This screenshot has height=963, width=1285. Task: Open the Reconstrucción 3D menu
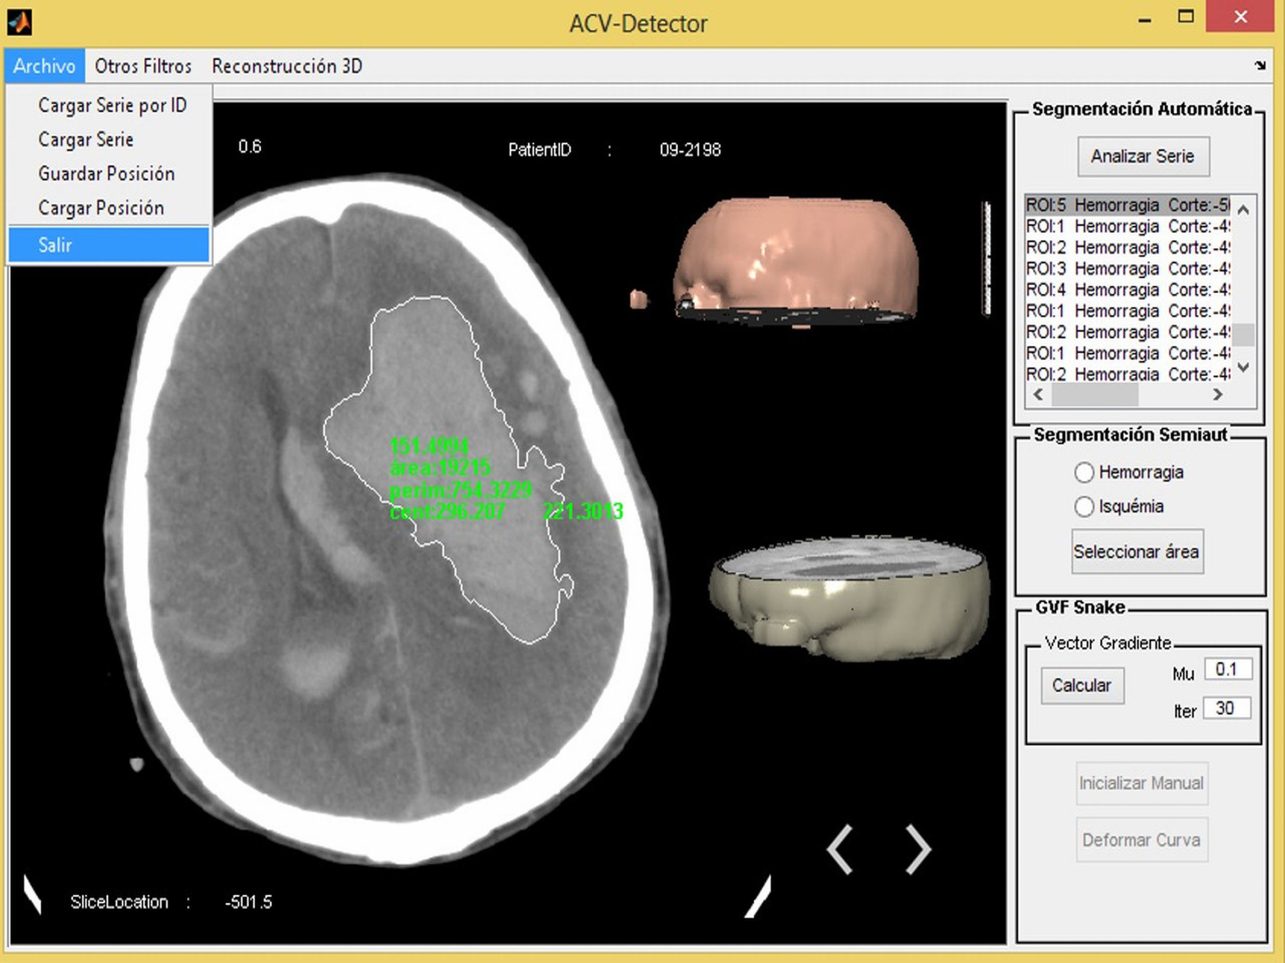(287, 66)
